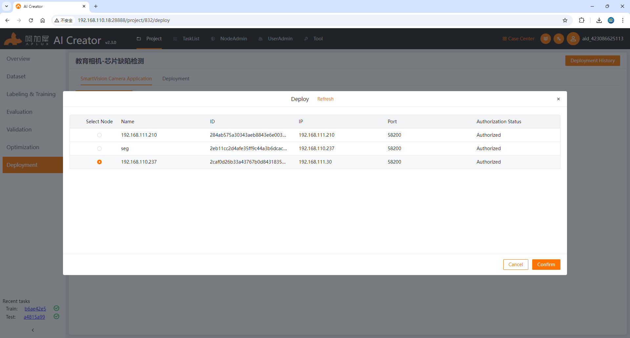Open the browser extensions icon
Viewport: 630px width, 338px height.
pos(581,20)
